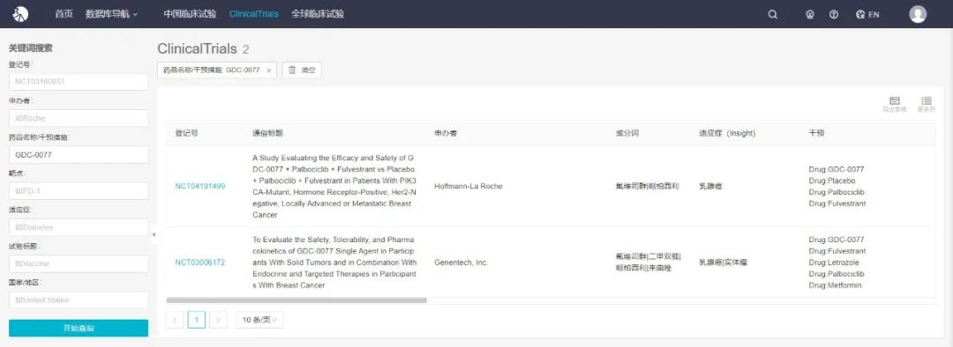The image size is (953, 347).
Task: Open the help question mark icon
Action: pos(834,15)
